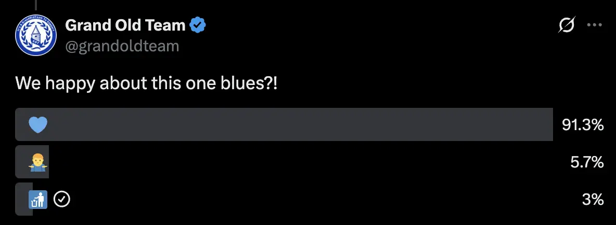
Task: Click the litter bin emoji
Action: click(38, 199)
